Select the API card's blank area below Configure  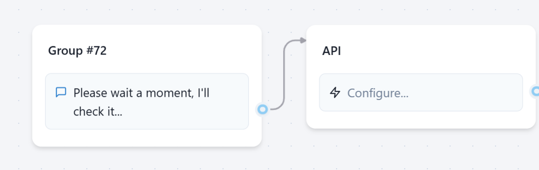pyautogui.click(x=421, y=120)
